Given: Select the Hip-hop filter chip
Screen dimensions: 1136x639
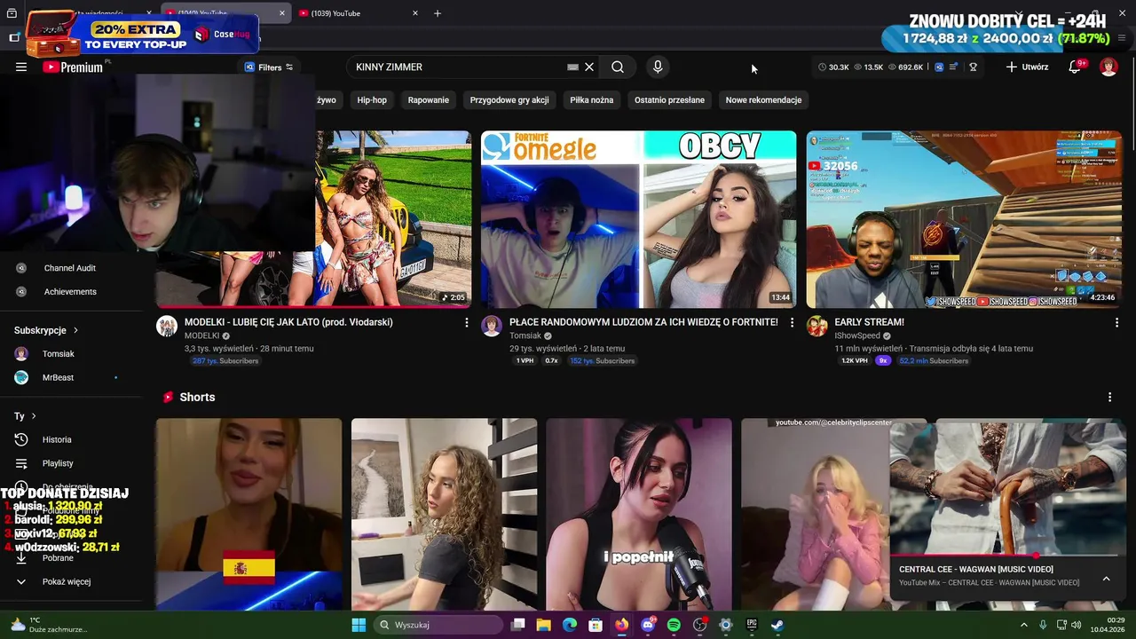Looking at the screenshot, I should [372, 100].
